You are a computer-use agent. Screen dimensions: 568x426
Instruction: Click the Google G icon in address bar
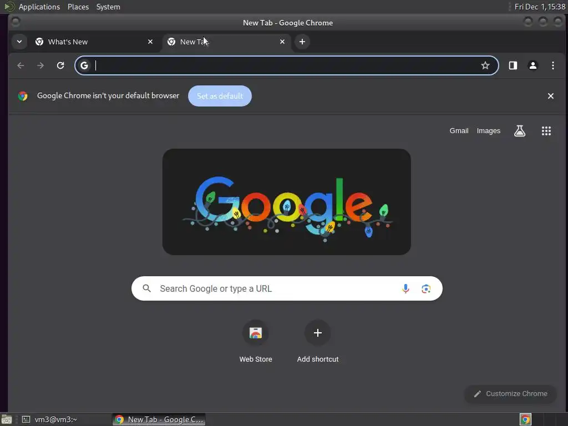tap(84, 65)
